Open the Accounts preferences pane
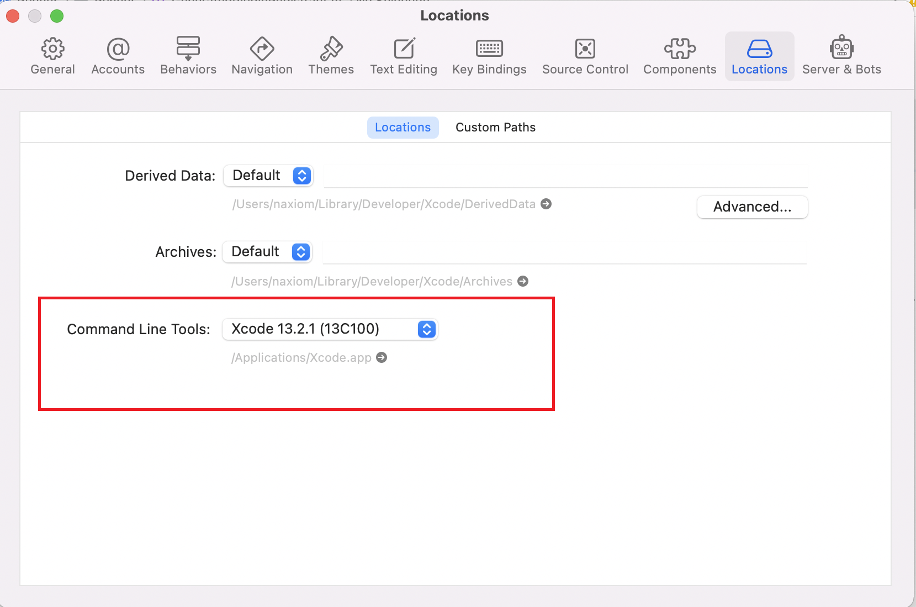Viewport: 916px width, 607px height. [x=118, y=56]
